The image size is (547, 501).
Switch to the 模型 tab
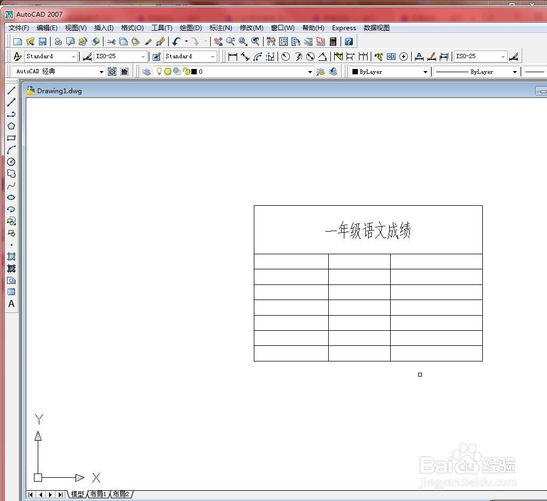point(78,494)
